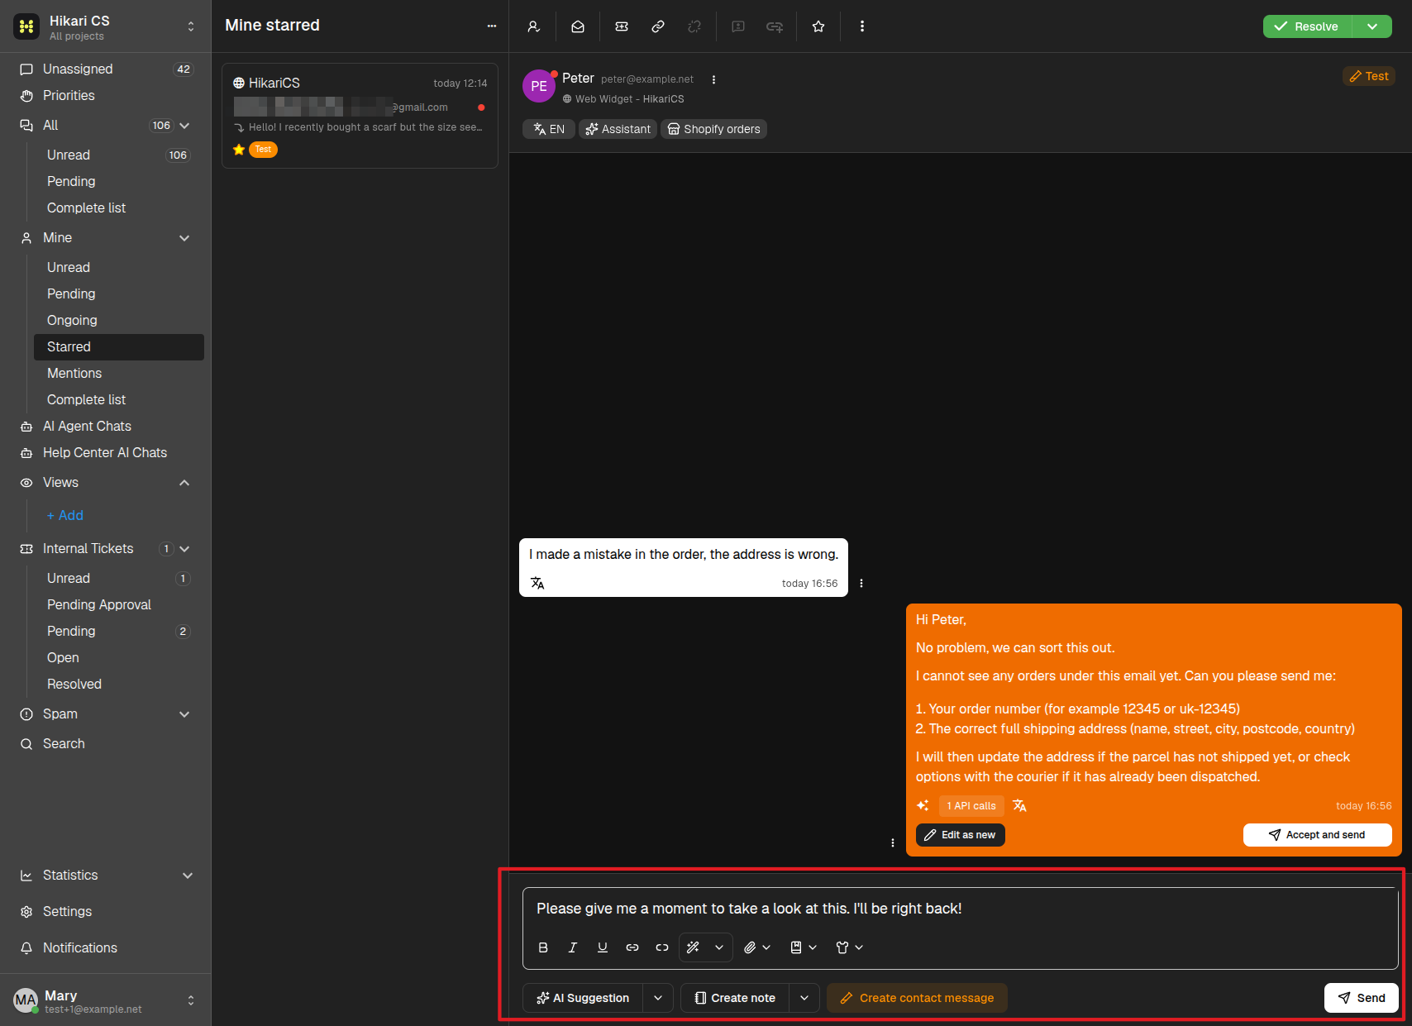Apply italic formatting in reply editor
The height and width of the screenshot is (1026, 1412).
573,947
